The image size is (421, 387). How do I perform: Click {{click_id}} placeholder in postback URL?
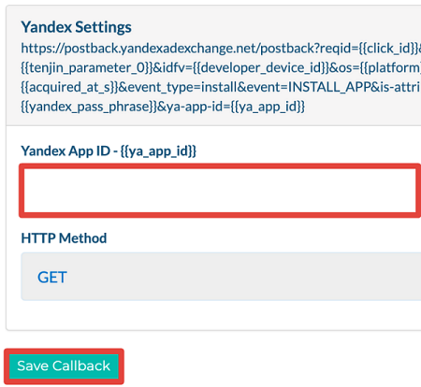click(388, 49)
